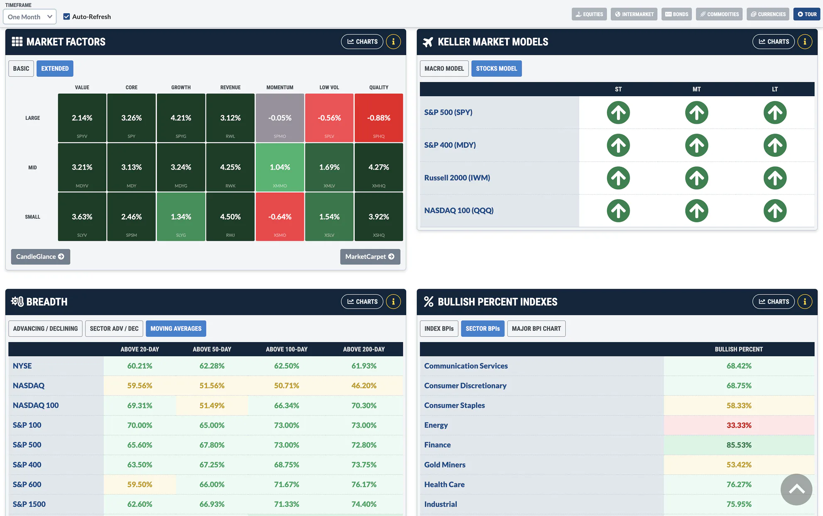
Task: Click S&P 400 (MDY) LT up arrow
Action: (775, 145)
